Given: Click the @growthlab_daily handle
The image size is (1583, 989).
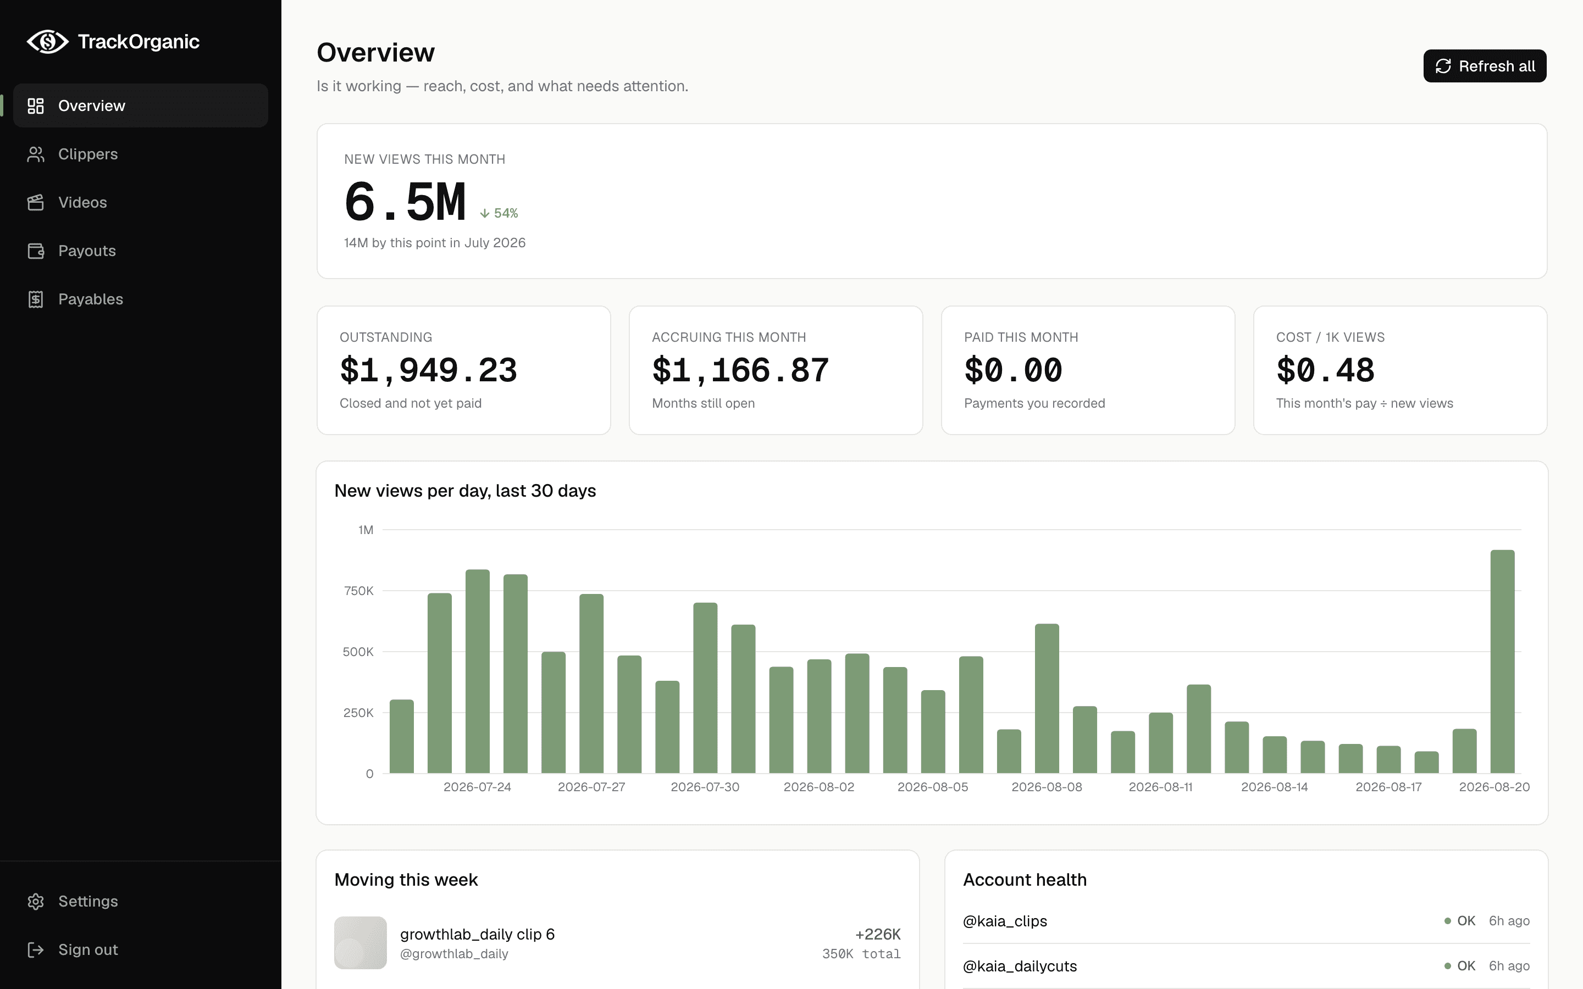Looking at the screenshot, I should (454, 954).
